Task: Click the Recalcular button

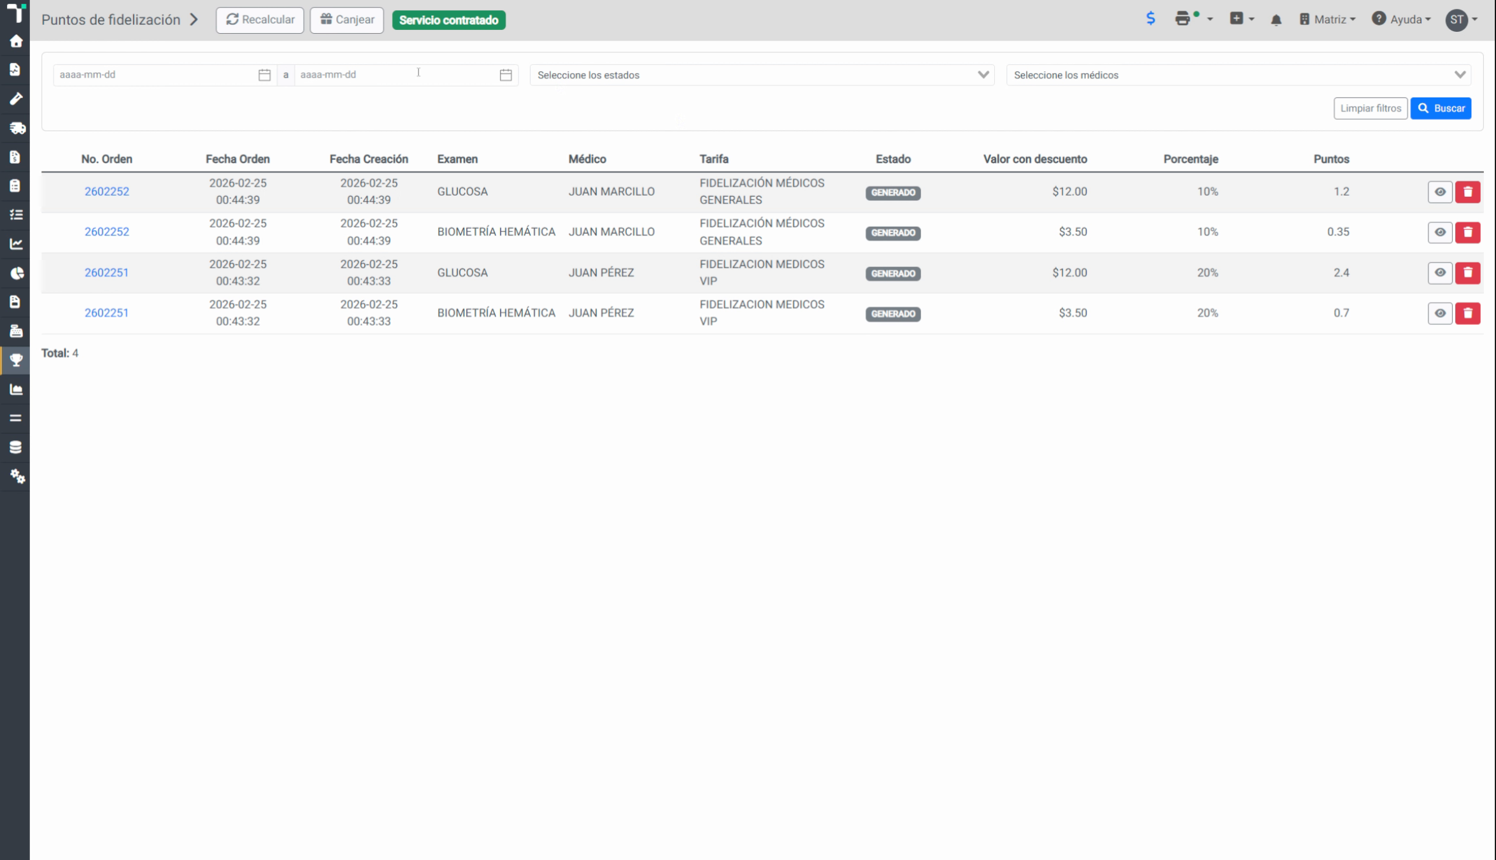Action: click(x=260, y=20)
